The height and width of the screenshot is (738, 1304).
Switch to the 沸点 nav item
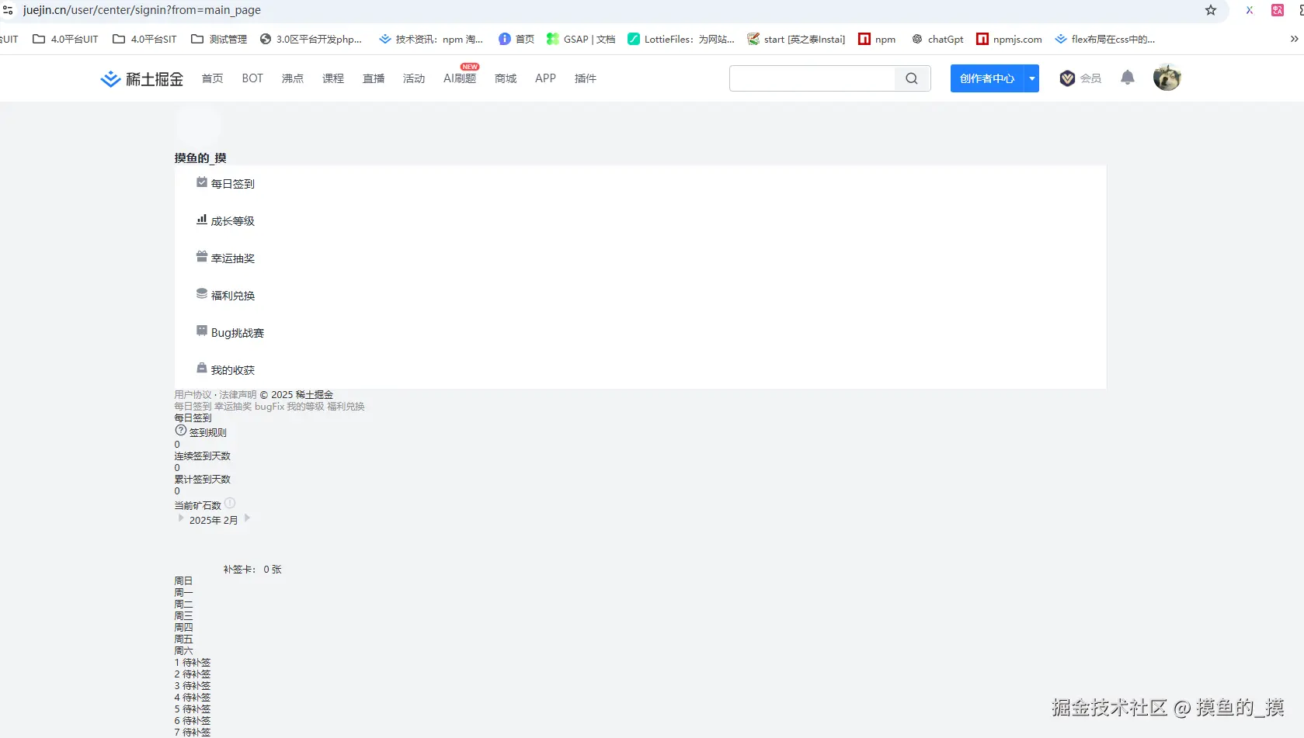[x=292, y=78]
